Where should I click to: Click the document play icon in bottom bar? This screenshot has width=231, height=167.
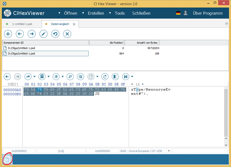pos(7,159)
